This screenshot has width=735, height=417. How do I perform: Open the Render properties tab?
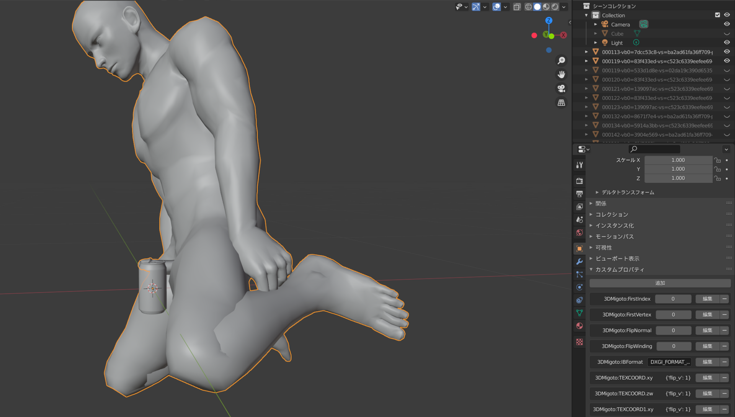click(x=579, y=181)
